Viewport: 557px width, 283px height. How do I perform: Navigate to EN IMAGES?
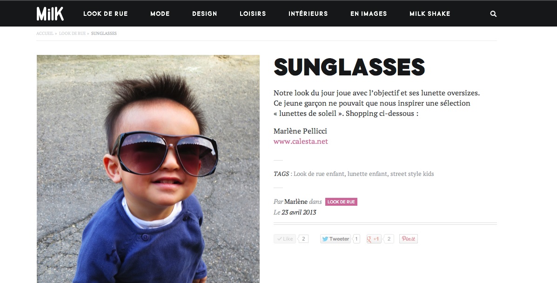point(369,14)
